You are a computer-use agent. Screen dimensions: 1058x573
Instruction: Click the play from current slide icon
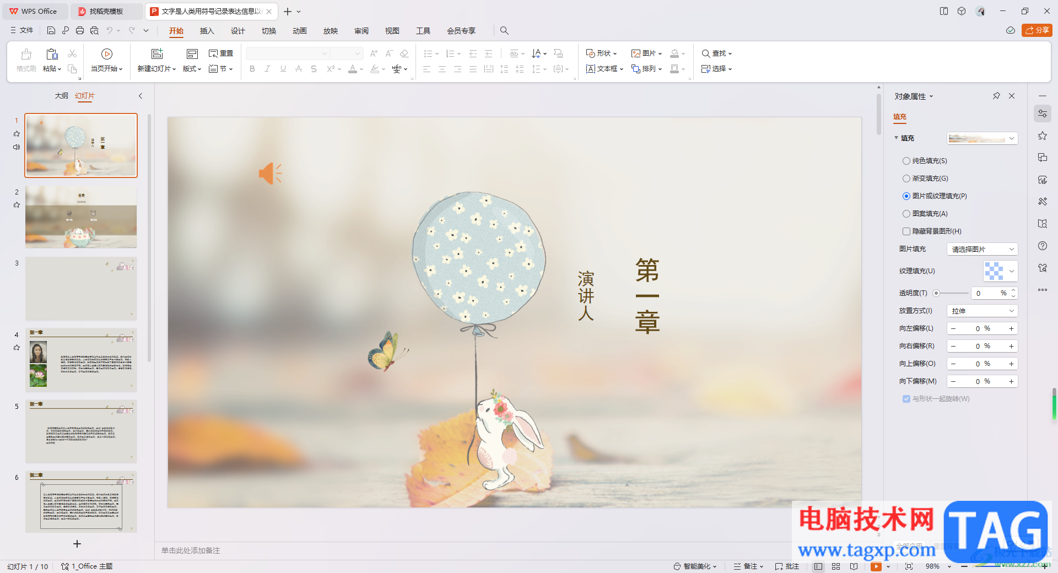pos(107,54)
